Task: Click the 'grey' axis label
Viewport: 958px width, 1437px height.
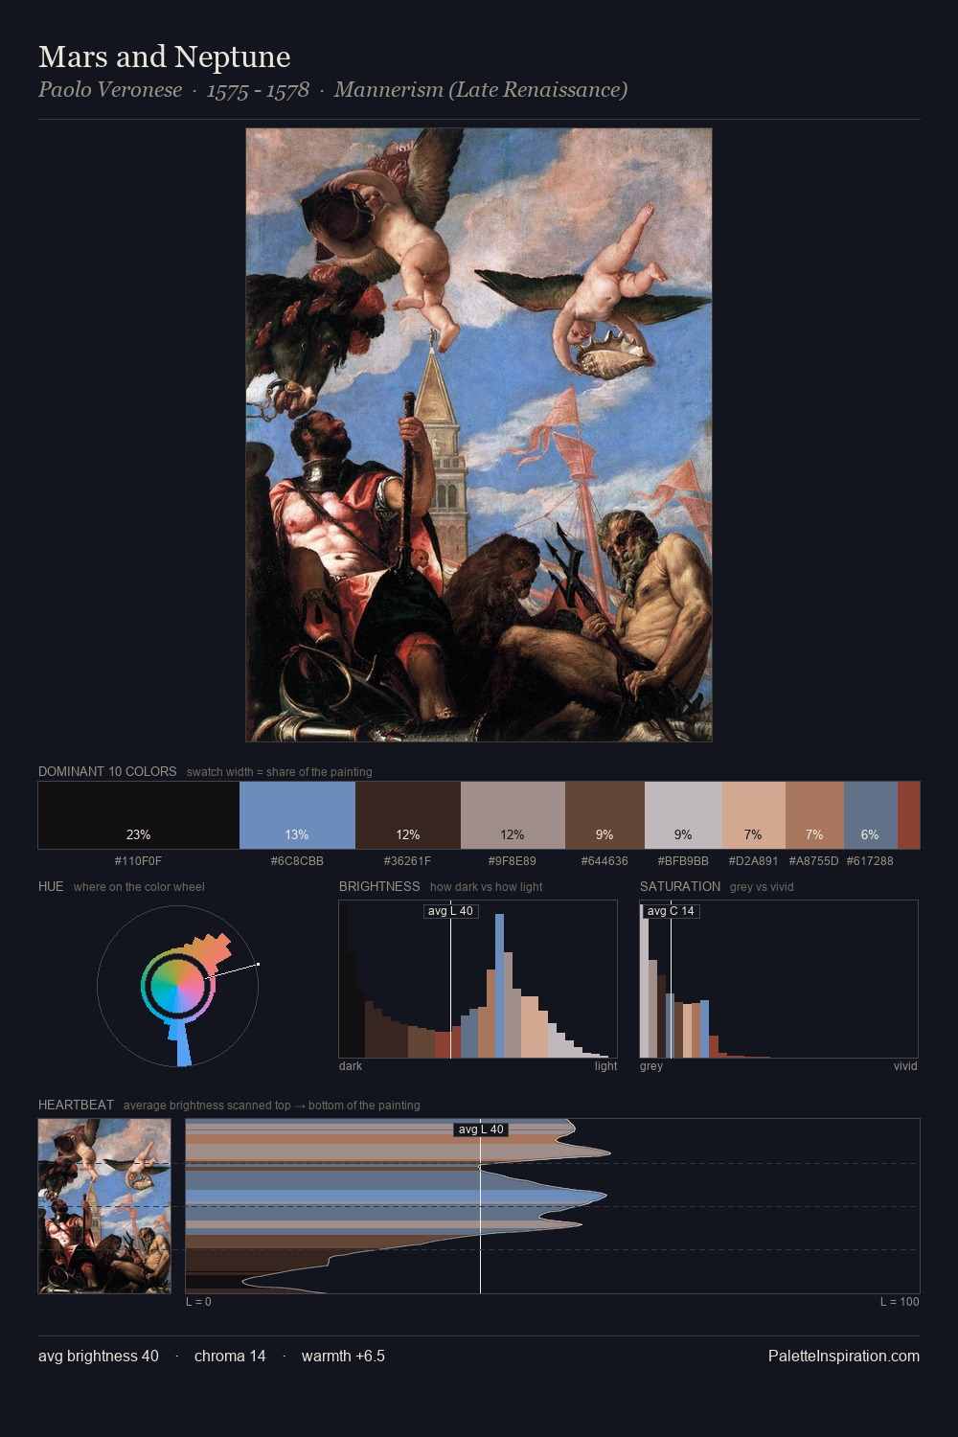Action: point(651,1065)
